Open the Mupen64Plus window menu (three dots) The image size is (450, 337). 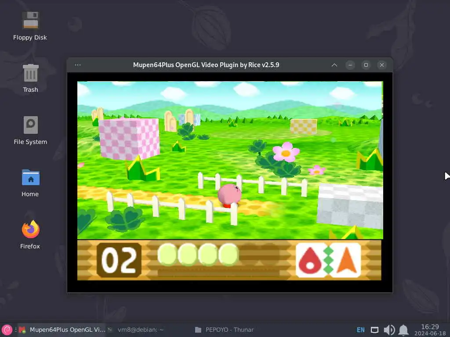77,65
